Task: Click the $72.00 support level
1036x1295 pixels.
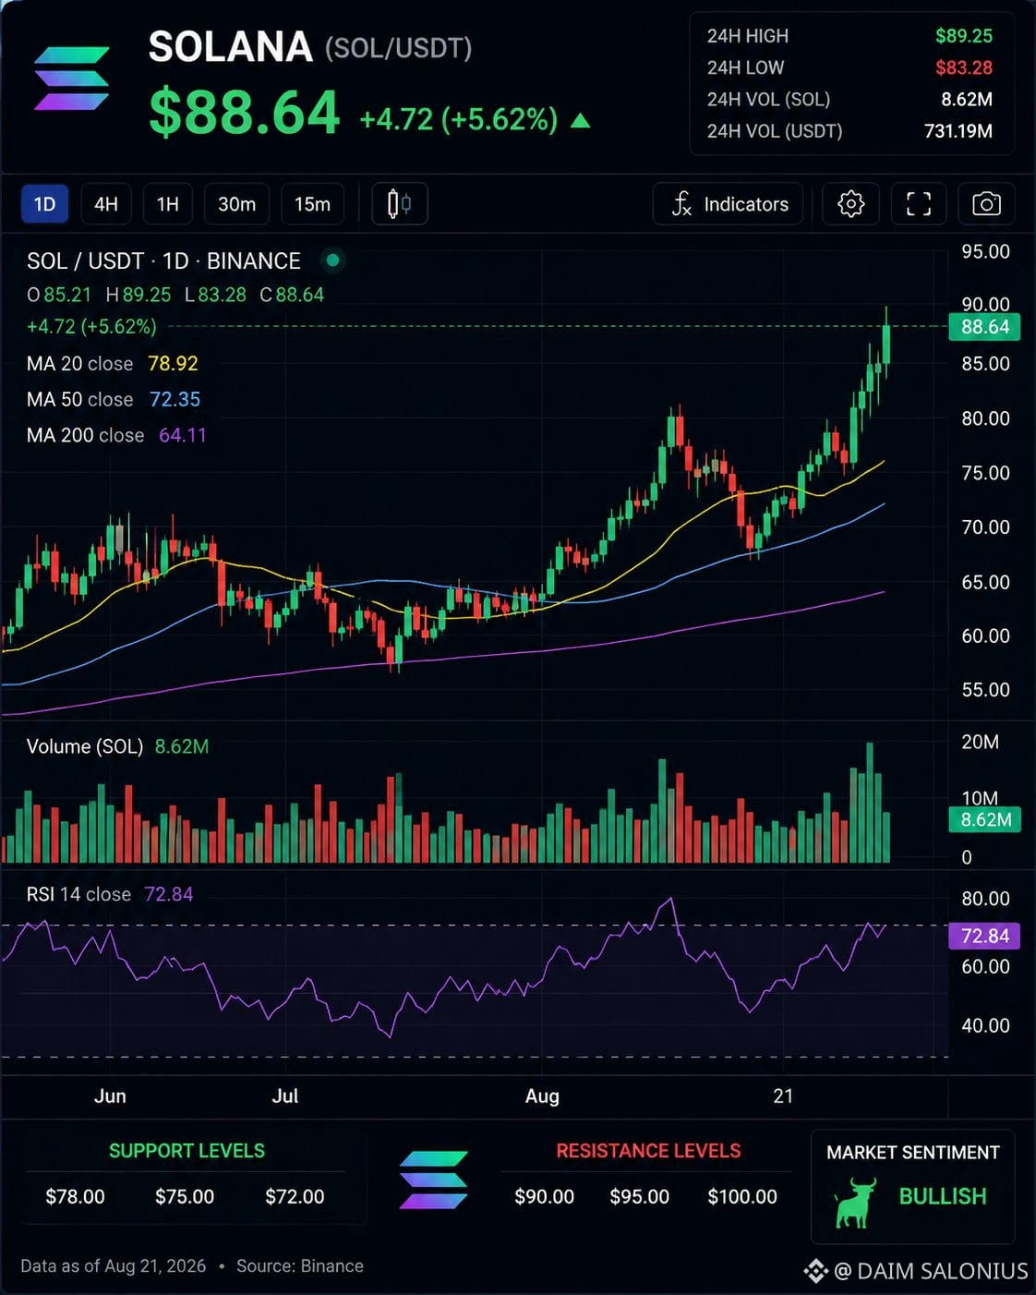Action: (295, 1197)
